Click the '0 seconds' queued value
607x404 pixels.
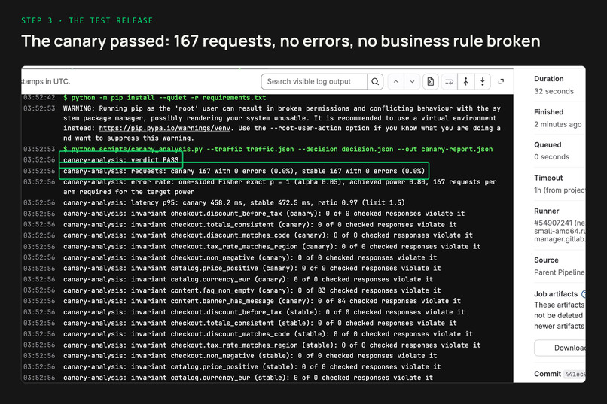(x=551, y=157)
